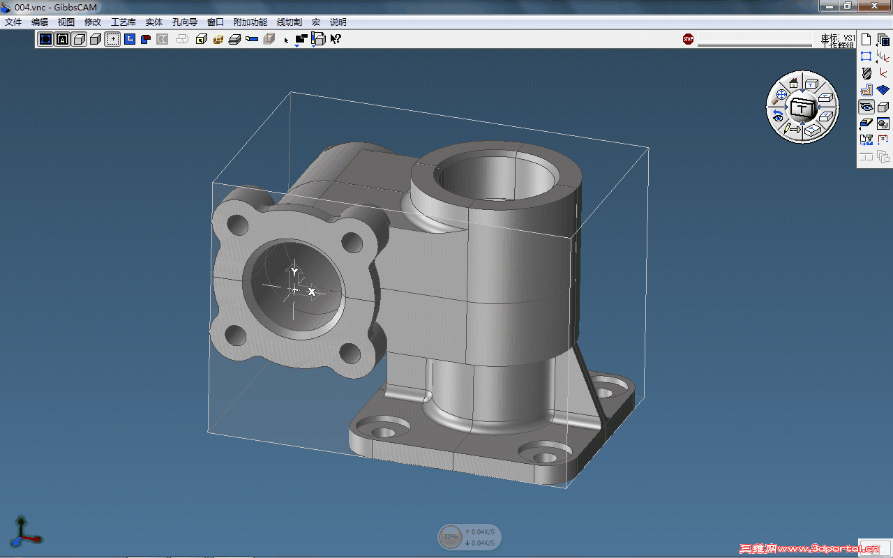Open the 附加功能 menu
893x558 pixels.
tap(250, 22)
